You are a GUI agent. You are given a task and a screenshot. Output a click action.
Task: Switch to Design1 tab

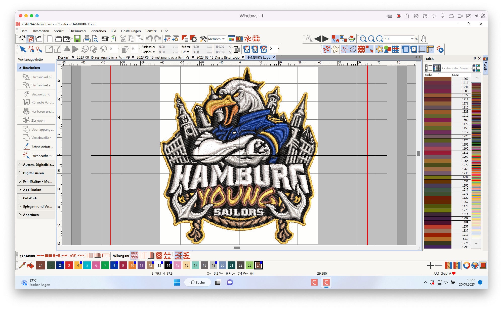(x=64, y=57)
